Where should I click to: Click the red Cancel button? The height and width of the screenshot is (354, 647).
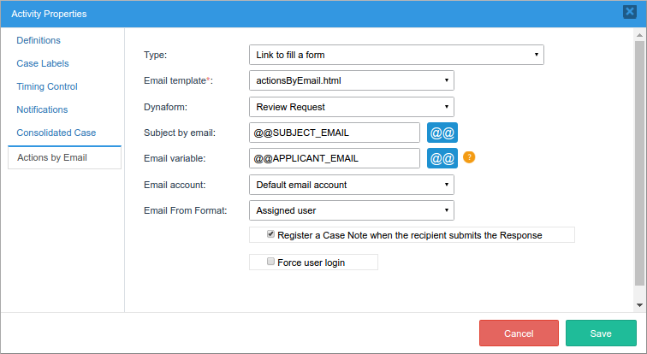pos(519,333)
